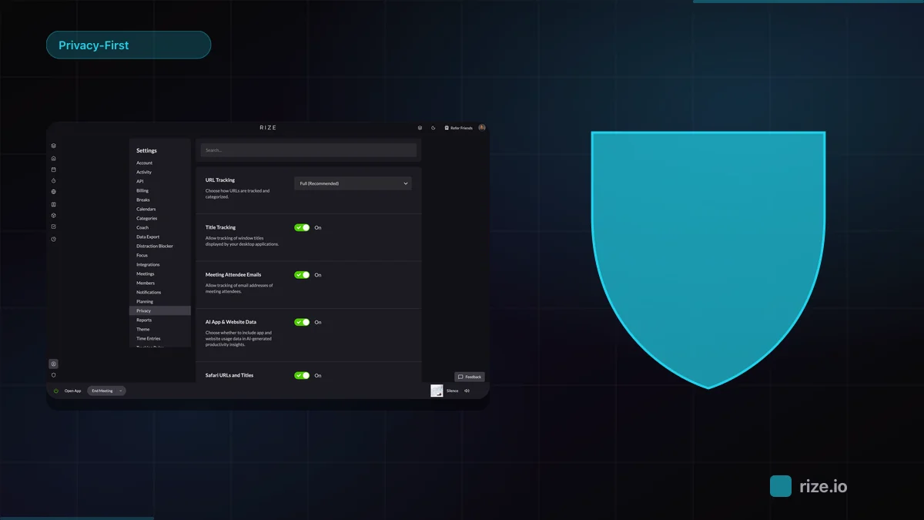This screenshot has width=924, height=520.
Task: Send Feedback via the Feedback button
Action: point(470,377)
